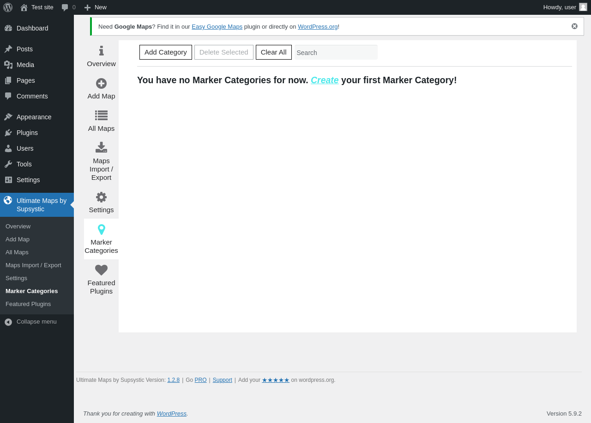This screenshot has height=423, width=591.
Task: Click the Comments bubble icon in sidebar
Action: pyautogui.click(x=8, y=96)
